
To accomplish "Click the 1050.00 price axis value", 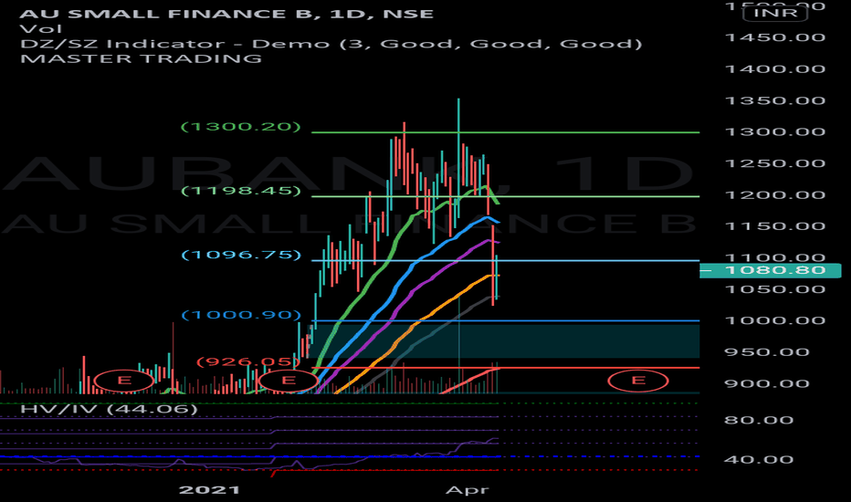I will 775,289.
